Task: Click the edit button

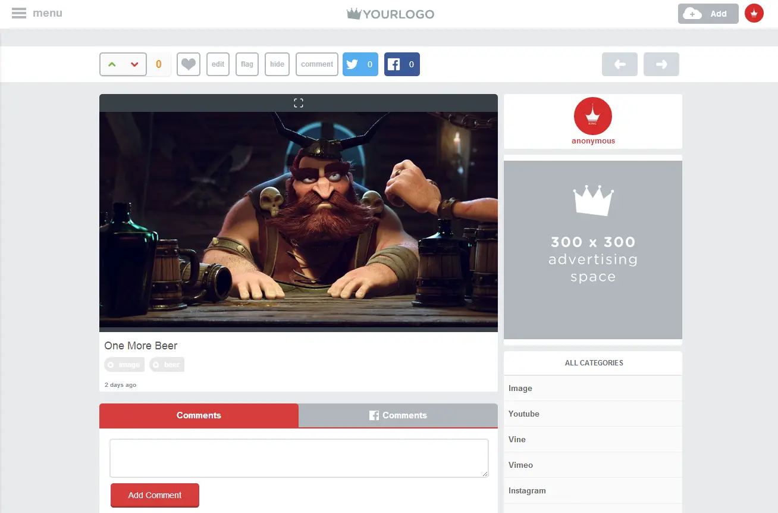Action: click(218, 64)
